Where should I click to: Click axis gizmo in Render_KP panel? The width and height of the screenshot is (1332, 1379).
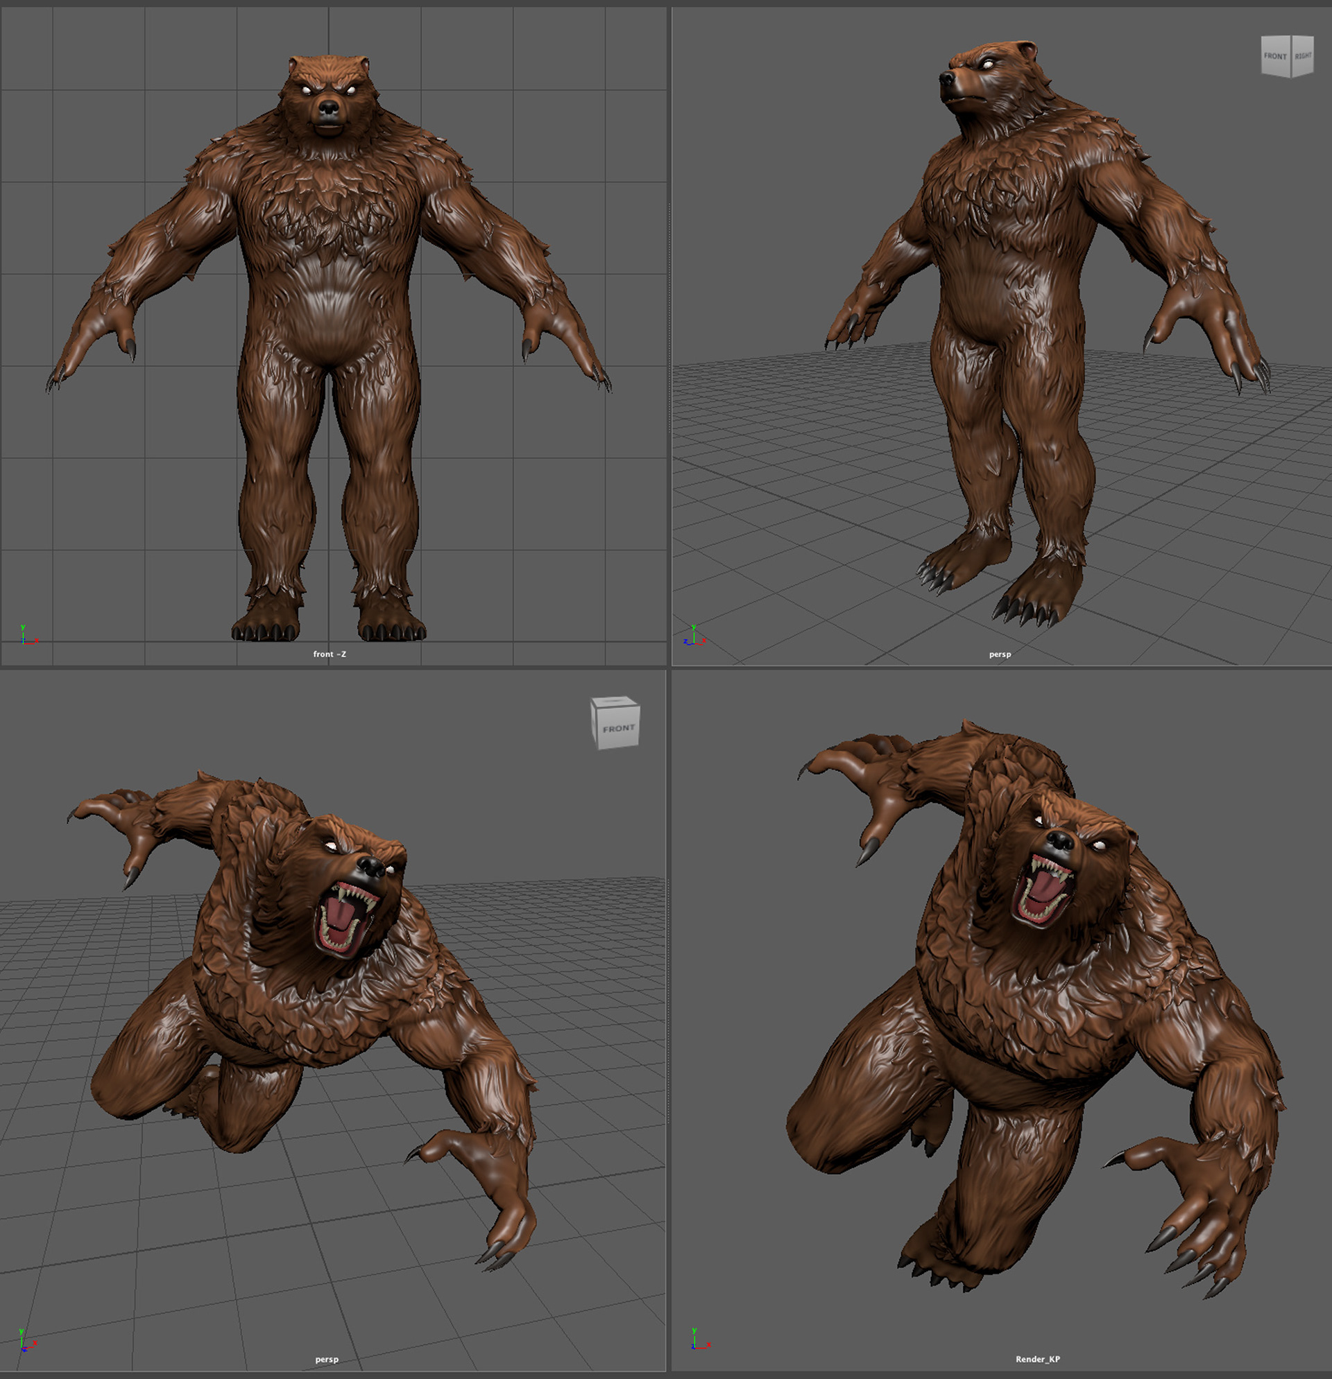pyautogui.click(x=698, y=1339)
